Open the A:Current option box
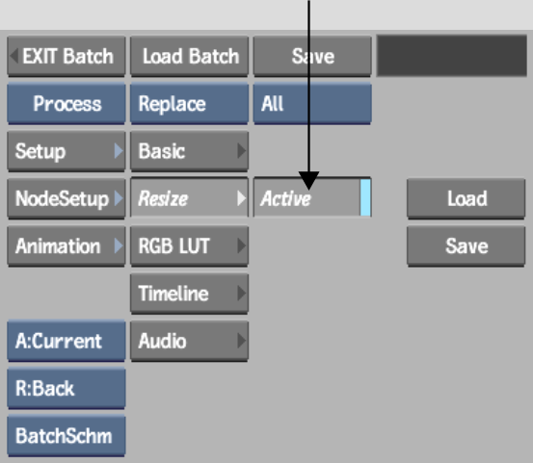 coord(67,341)
